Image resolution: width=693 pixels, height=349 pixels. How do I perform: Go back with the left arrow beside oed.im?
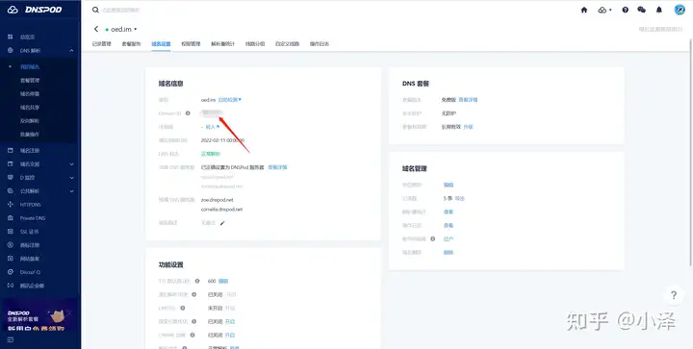(96, 29)
